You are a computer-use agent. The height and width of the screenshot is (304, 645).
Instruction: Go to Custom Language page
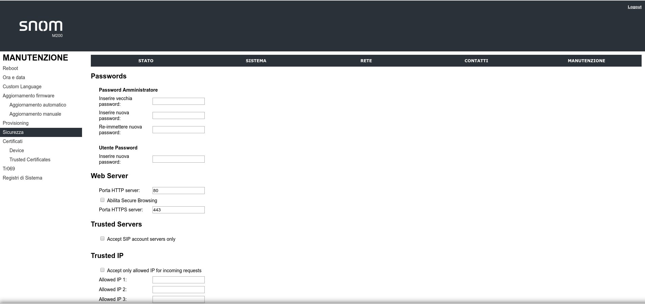pyautogui.click(x=22, y=87)
